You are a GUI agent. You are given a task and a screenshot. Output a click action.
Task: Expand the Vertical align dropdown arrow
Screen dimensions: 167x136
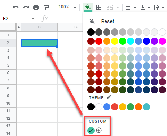pos(149,8)
